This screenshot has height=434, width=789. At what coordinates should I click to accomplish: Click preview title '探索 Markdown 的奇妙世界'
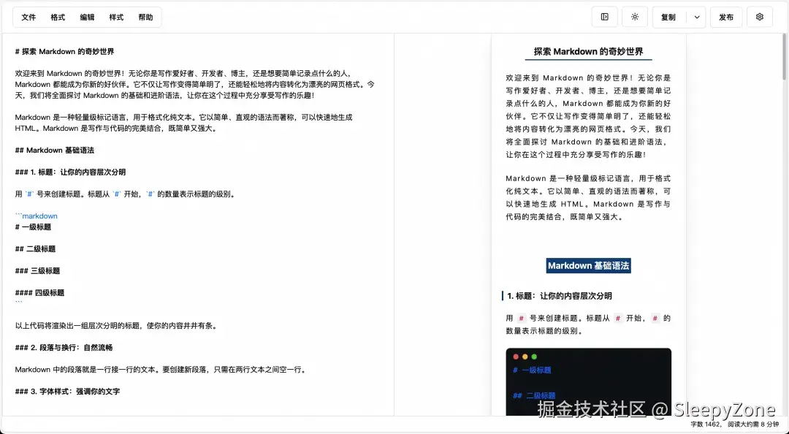[588, 51]
